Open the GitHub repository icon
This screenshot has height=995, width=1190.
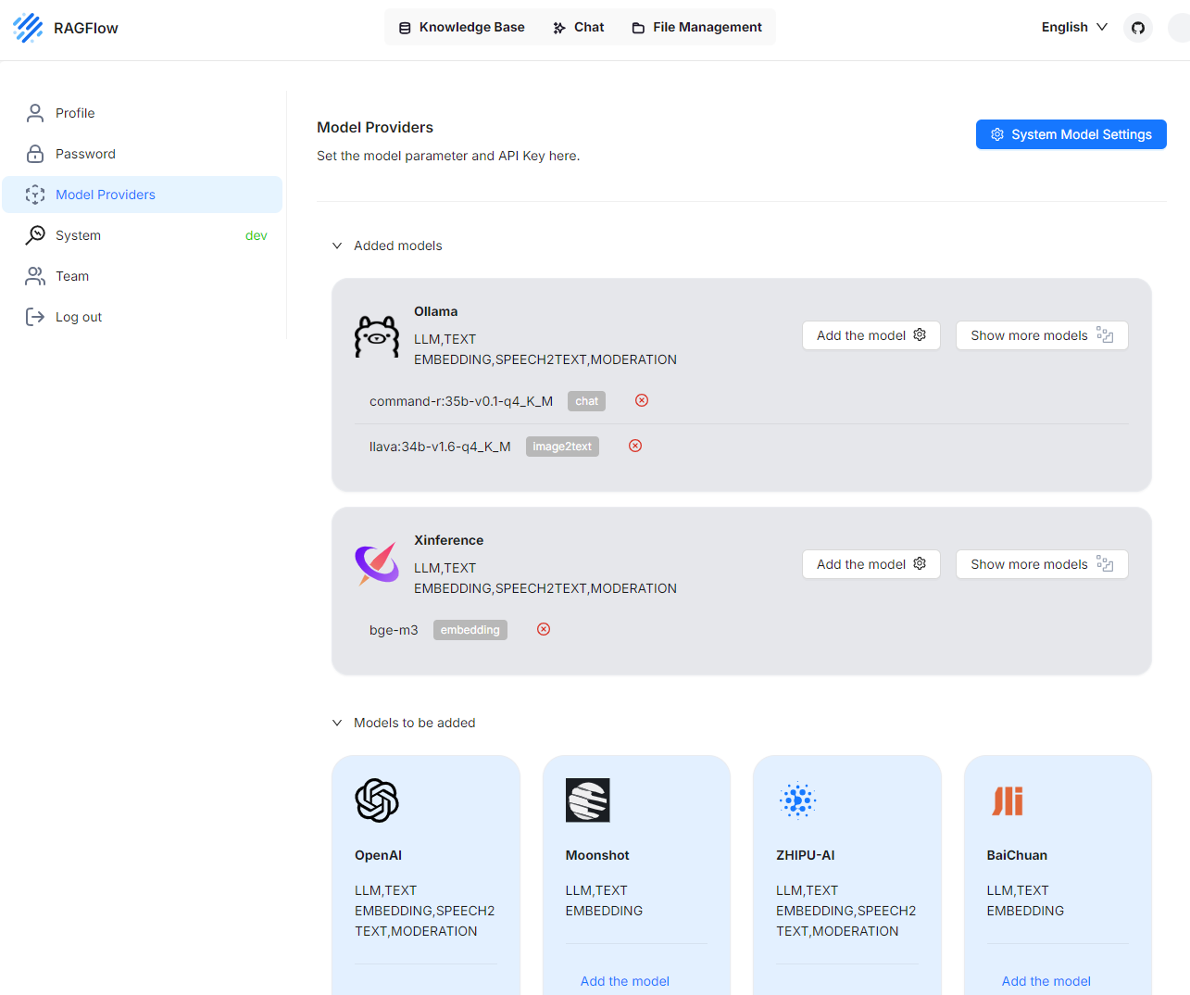1137,28
